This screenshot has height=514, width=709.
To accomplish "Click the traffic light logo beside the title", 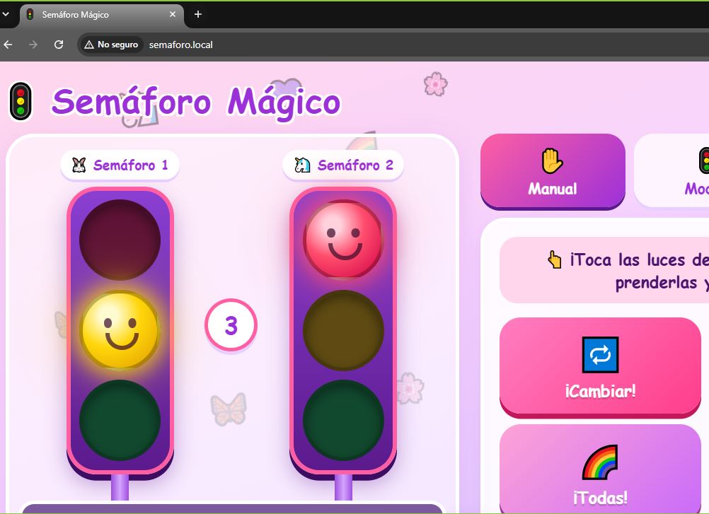I will pos(21,102).
